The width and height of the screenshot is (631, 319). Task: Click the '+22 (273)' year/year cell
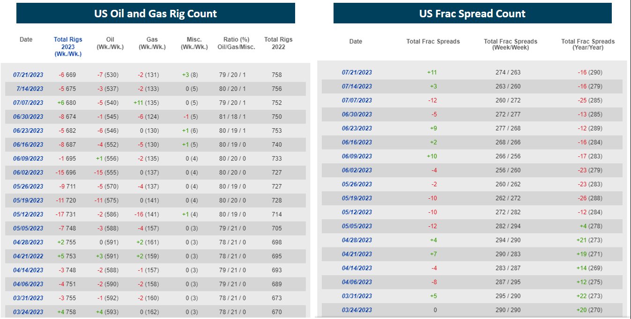coord(590,296)
